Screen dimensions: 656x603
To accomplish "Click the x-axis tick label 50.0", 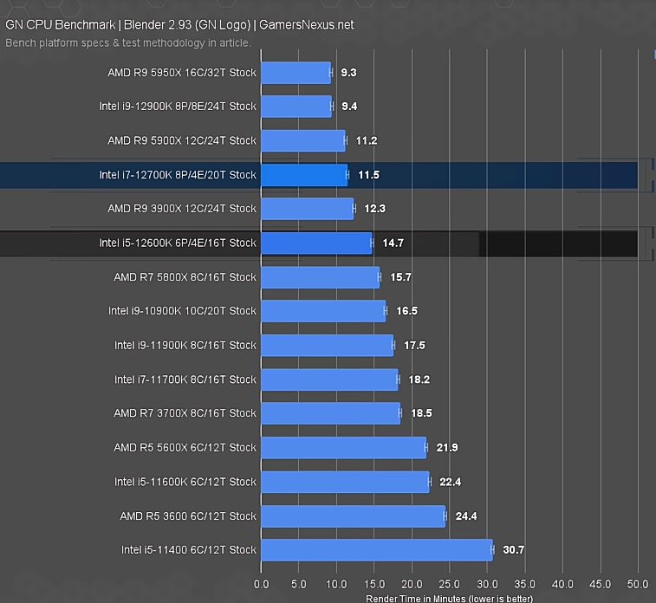I will (x=638, y=584).
